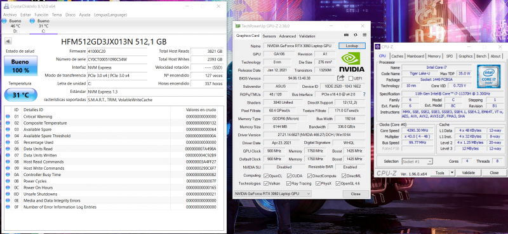Open the Ayuda menu
The height and width of the screenshot is (234, 508).
coord(85,15)
